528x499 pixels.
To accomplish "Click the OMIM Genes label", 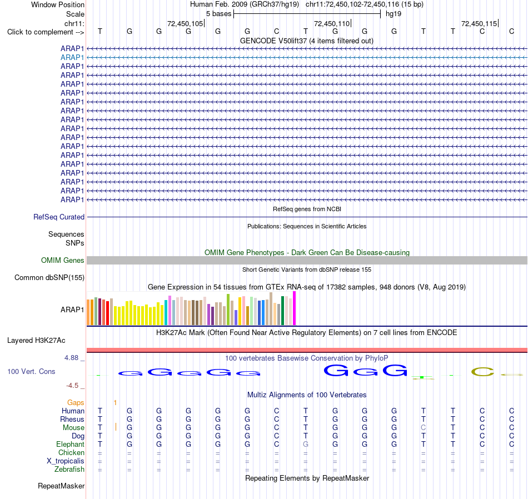I will click(x=62, y=260).
